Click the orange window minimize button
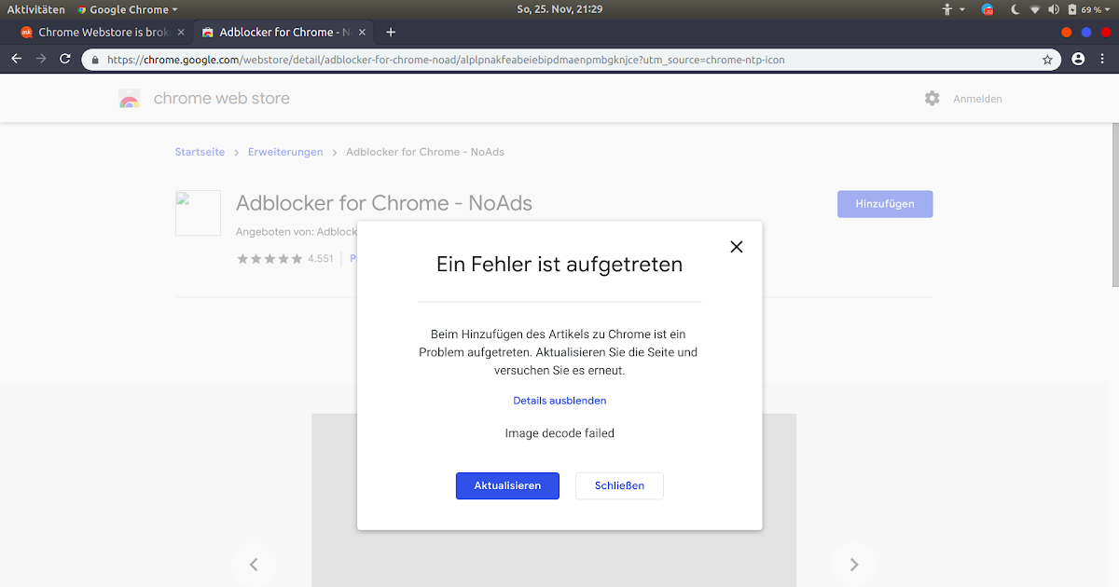1119x587 pixels. point(1067,32)
